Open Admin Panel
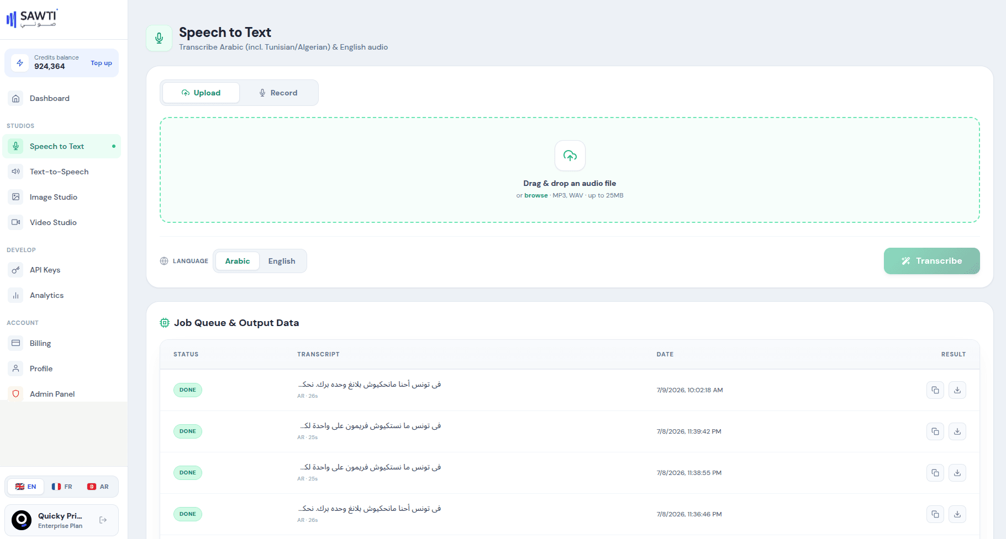 click(61, 393)
